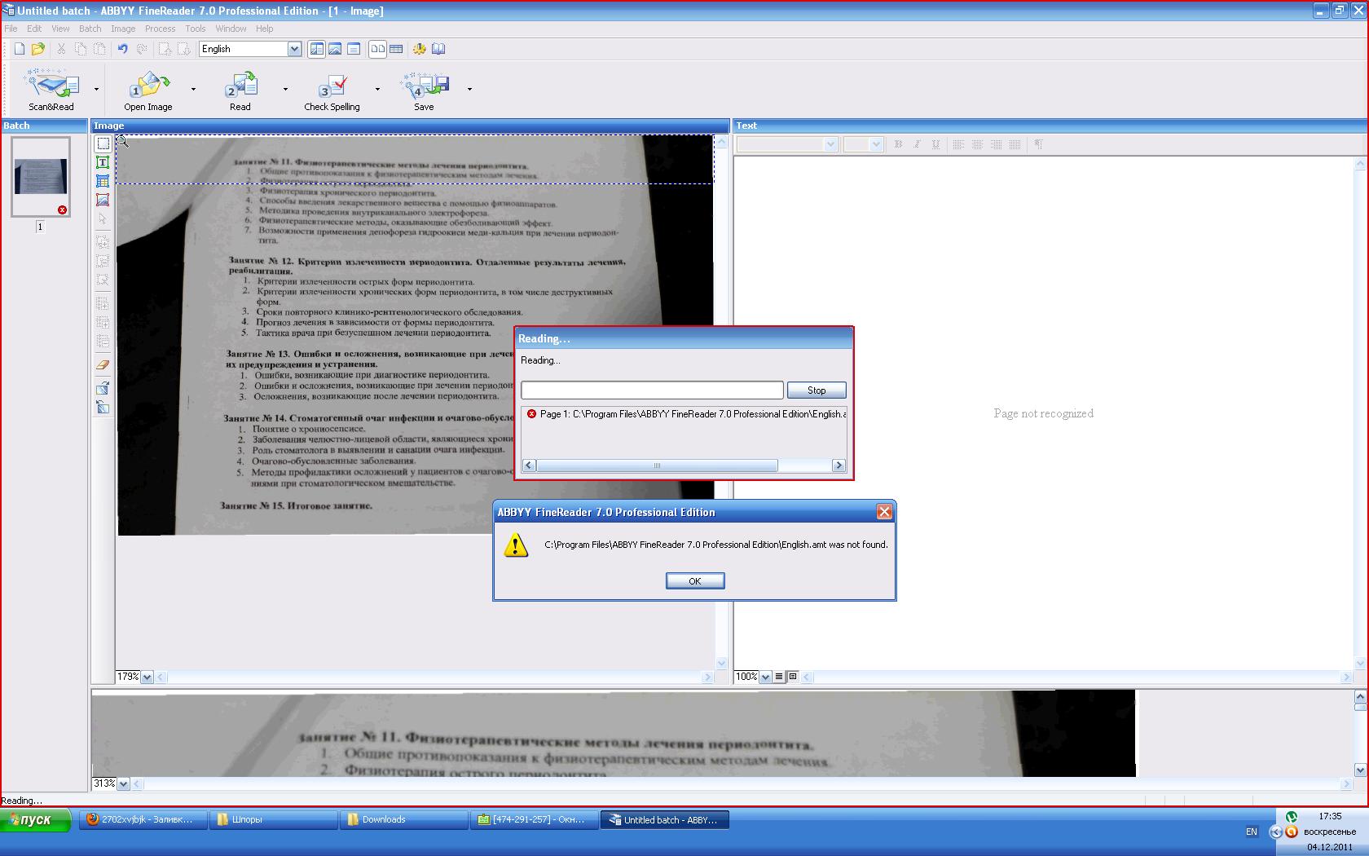This screenshot has height=856, width=1369.
Task: Expand the Check Spelling options arrow
Action: pyautogui.click(x=377, y=90)
